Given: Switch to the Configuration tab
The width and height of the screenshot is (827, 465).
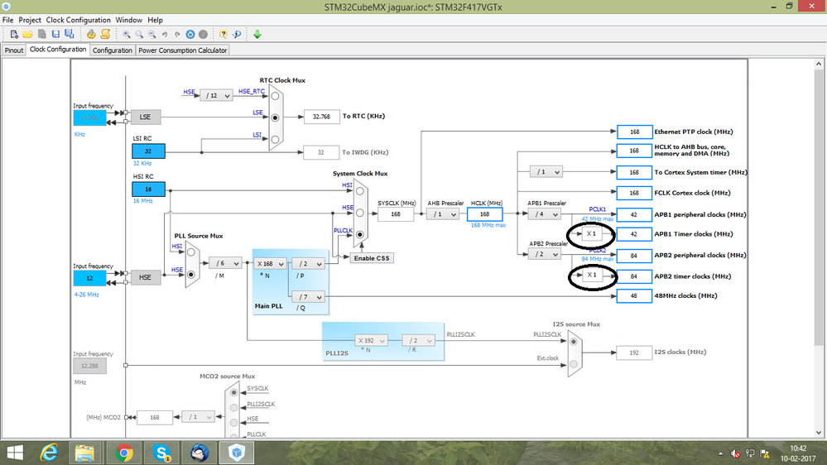Looking at the screenshot, I should point(113,50).
